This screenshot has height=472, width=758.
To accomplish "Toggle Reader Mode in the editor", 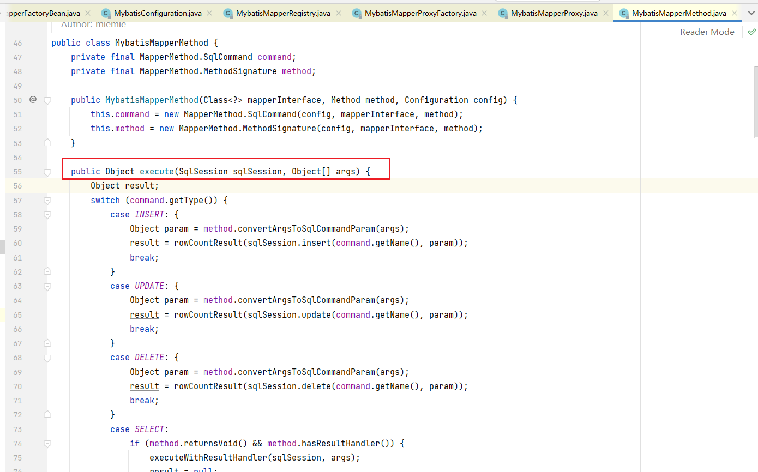I will tap(707, 32).
